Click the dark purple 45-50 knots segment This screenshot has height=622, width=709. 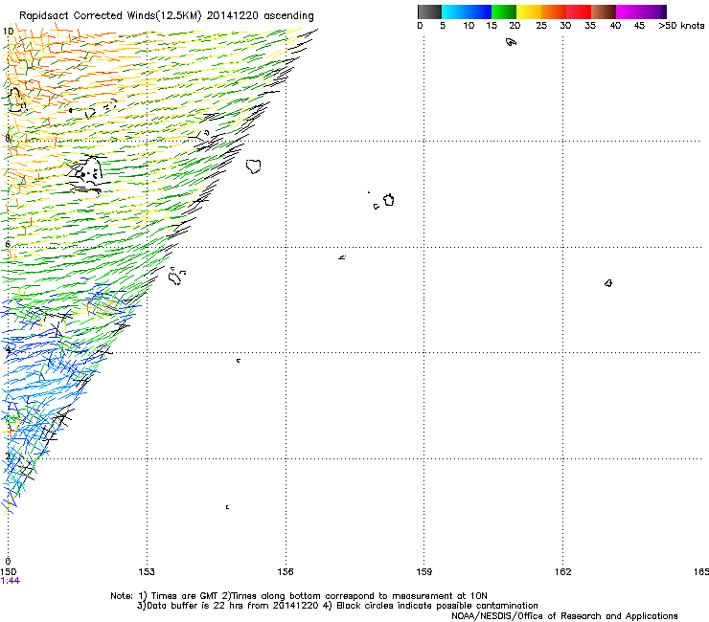[x=653, y=11]
